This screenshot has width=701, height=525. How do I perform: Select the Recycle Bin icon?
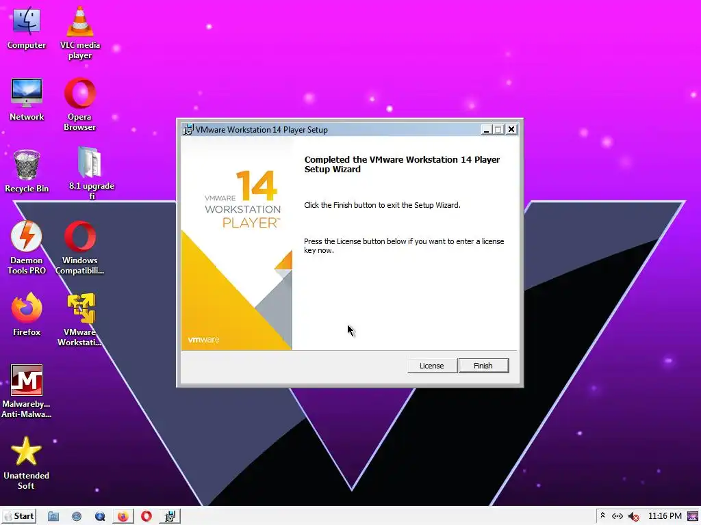27,171
